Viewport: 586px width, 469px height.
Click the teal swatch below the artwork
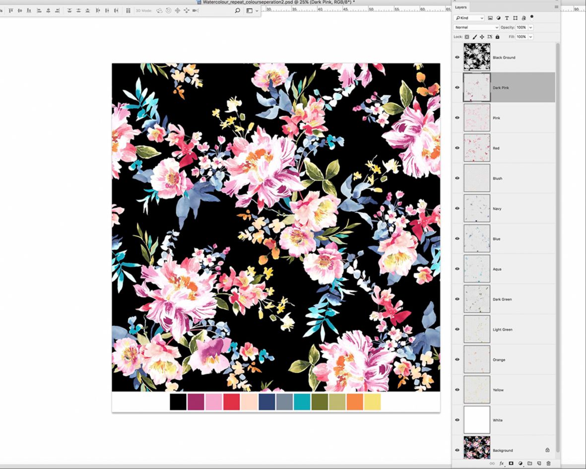[302, 402]
